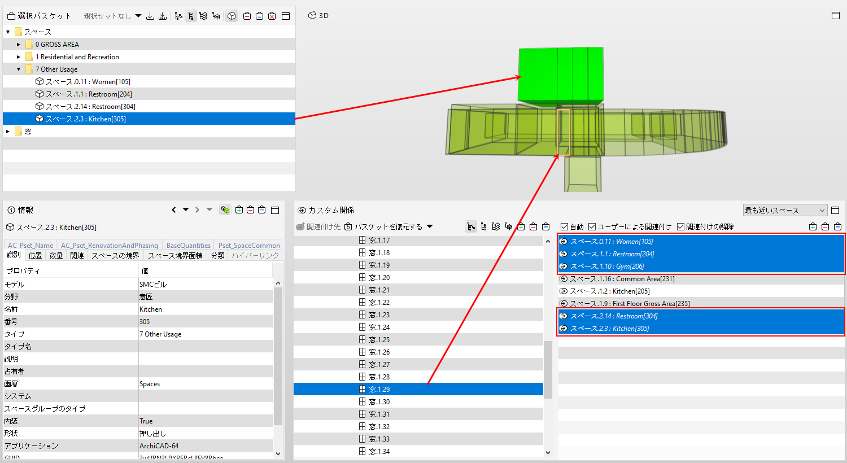Select 窓.1.25 in the window list
Screen dimensions: 847x463
[x=418, y=340]
